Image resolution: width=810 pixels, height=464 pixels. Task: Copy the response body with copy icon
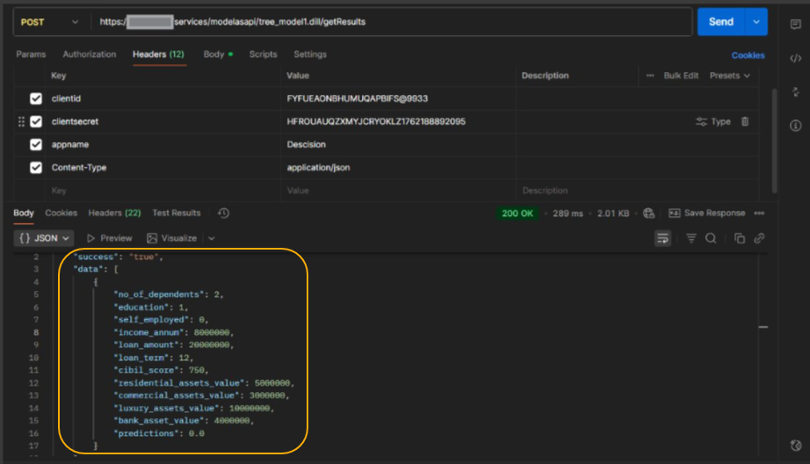(x=740, y=238)
